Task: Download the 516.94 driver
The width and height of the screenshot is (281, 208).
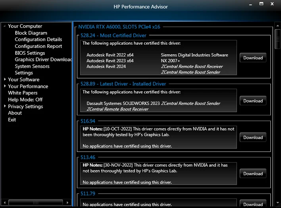Action: click(x=253, y=138)
